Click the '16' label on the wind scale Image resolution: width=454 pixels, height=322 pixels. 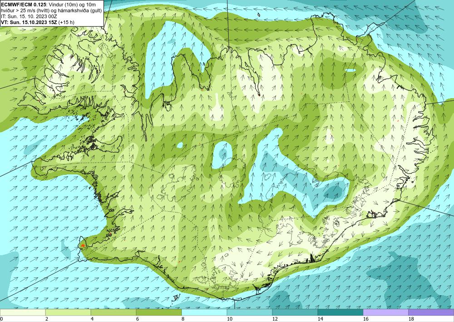(x=365, y=319)
